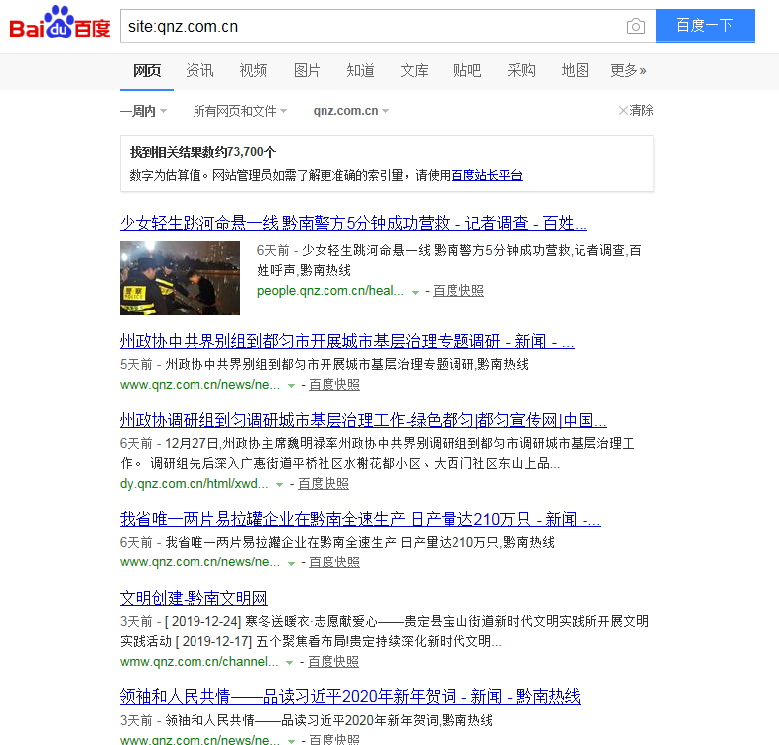This screenshot has width=779, height=745.
Task: Expand arrow under 州政协中共界别组 result
Action: coord(291,386)
